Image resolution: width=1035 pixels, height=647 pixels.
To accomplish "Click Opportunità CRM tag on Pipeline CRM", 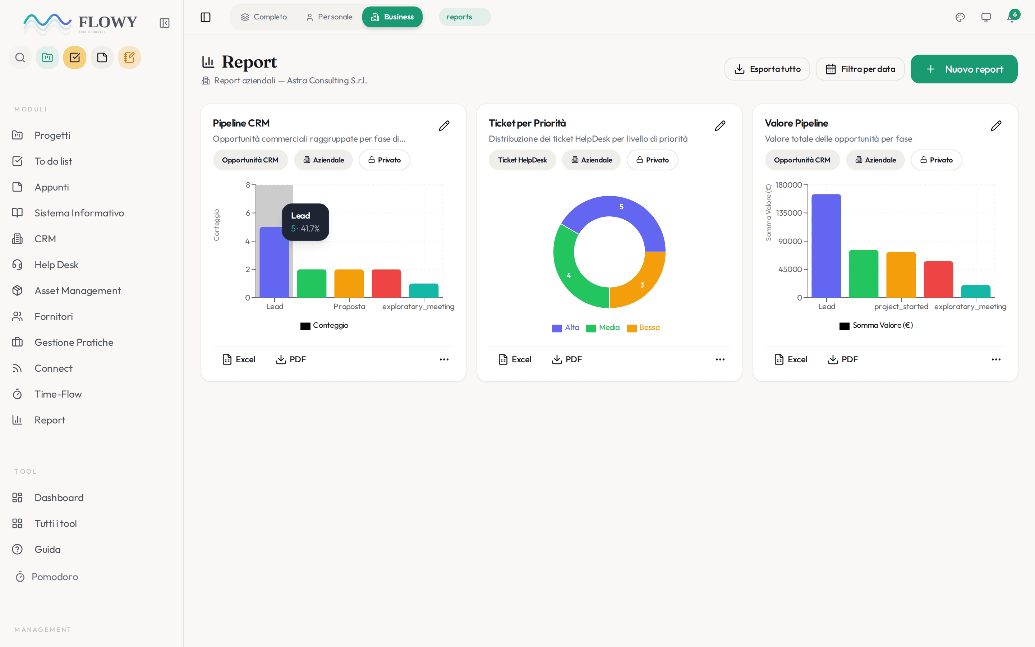I will pyautogui.click(x=250, y=160).
